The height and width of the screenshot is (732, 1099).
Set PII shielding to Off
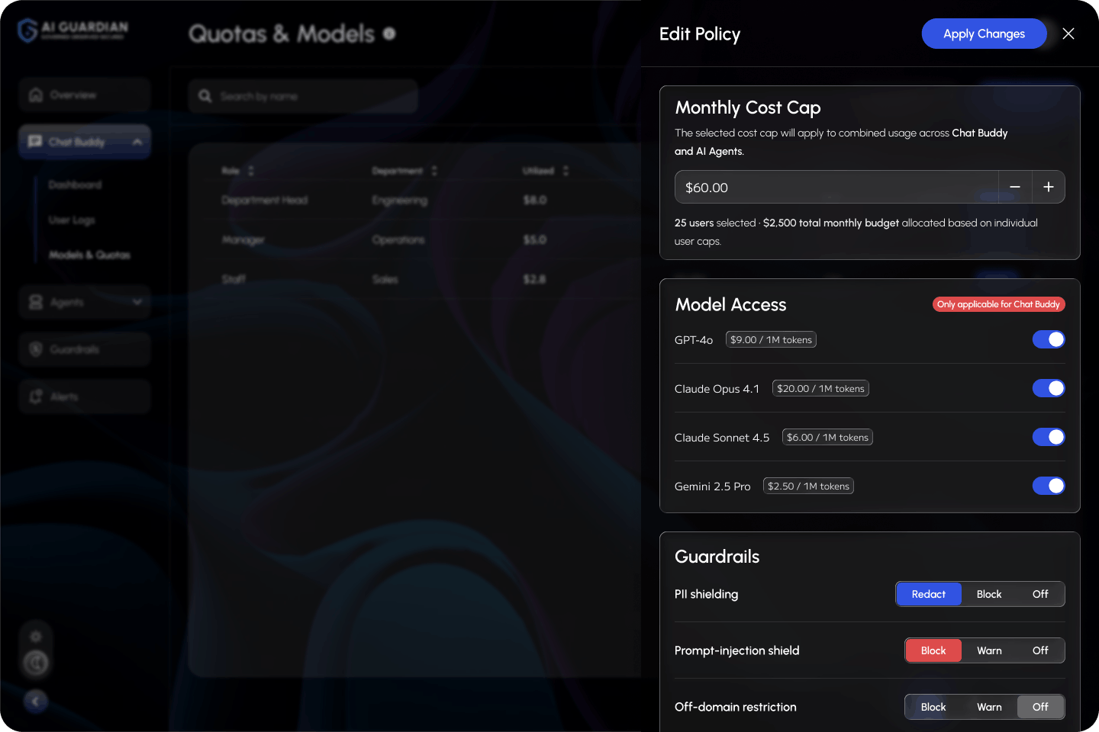[1040, 594]
